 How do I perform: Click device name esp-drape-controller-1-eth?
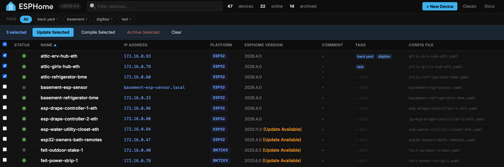(69, 108)
